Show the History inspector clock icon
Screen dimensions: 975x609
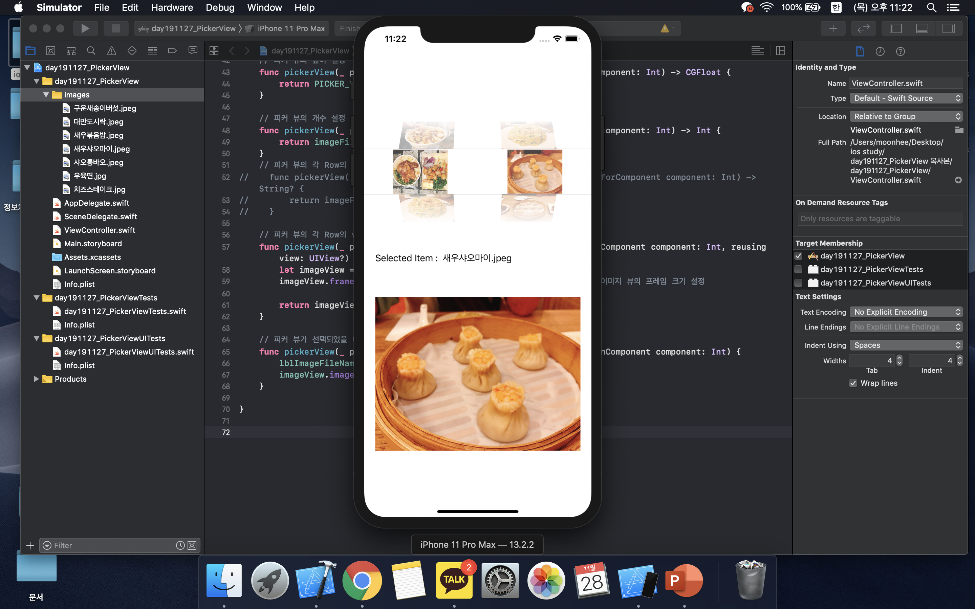click(x=880, y=51)
